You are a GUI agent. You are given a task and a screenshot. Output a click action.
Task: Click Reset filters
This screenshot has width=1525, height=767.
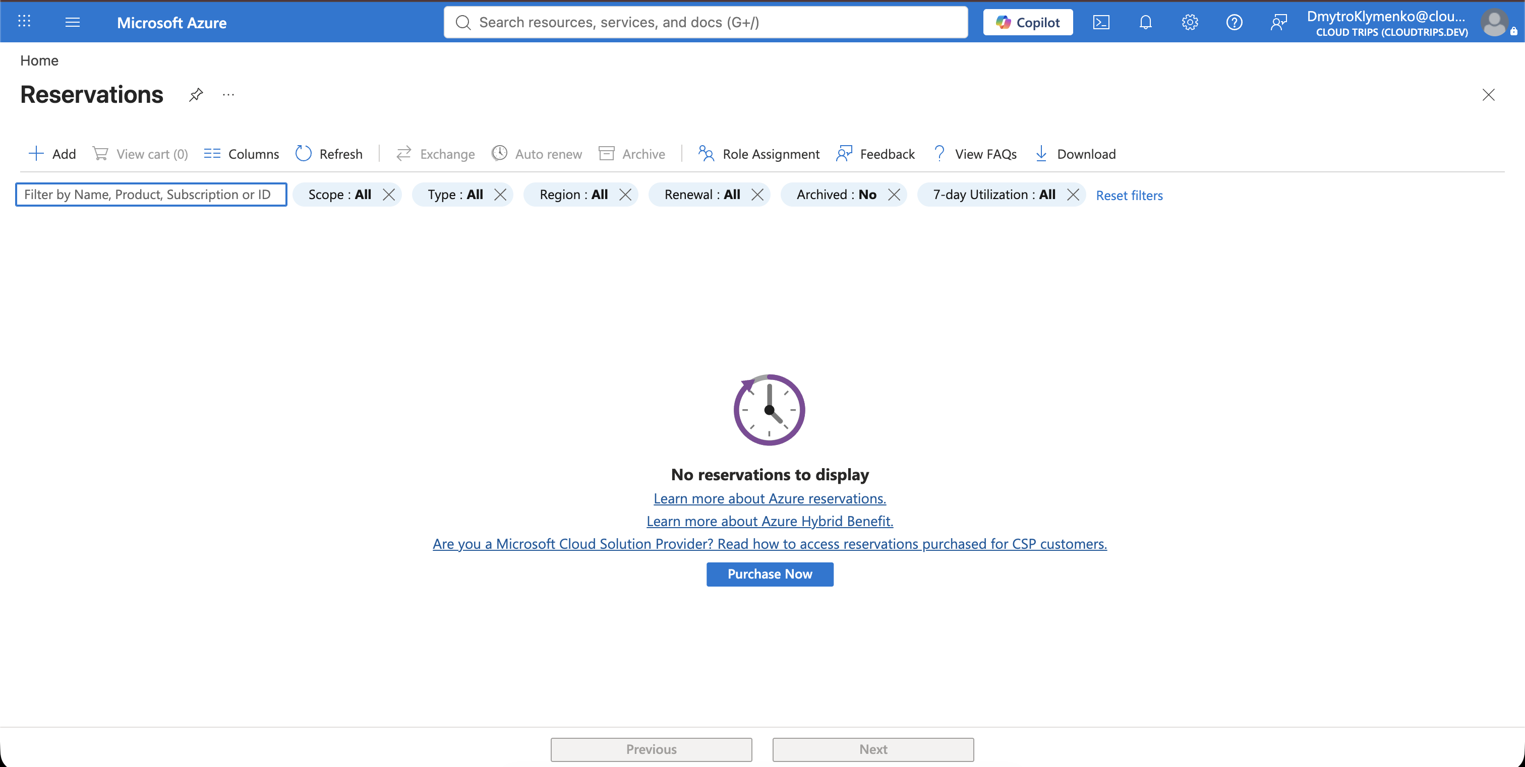tap(1129, 195)
